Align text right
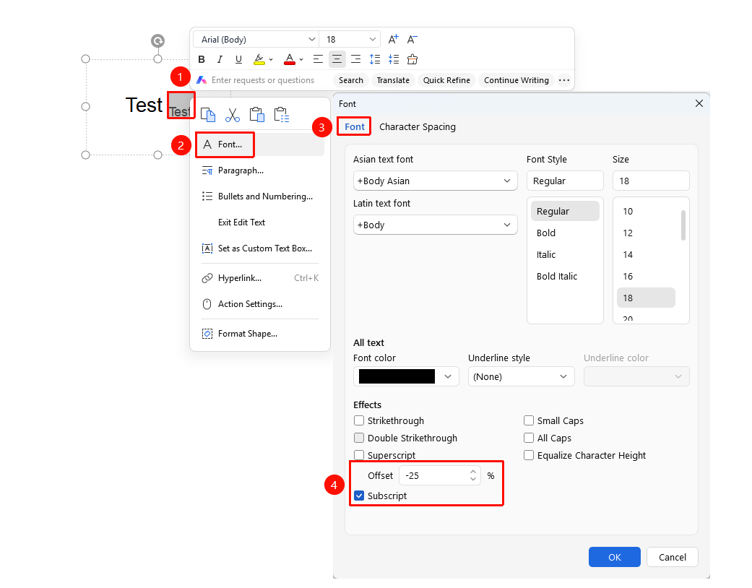Image resolution: width=752 pixels, height=588 pixels. pyautogui.click(x=356, y=59)
